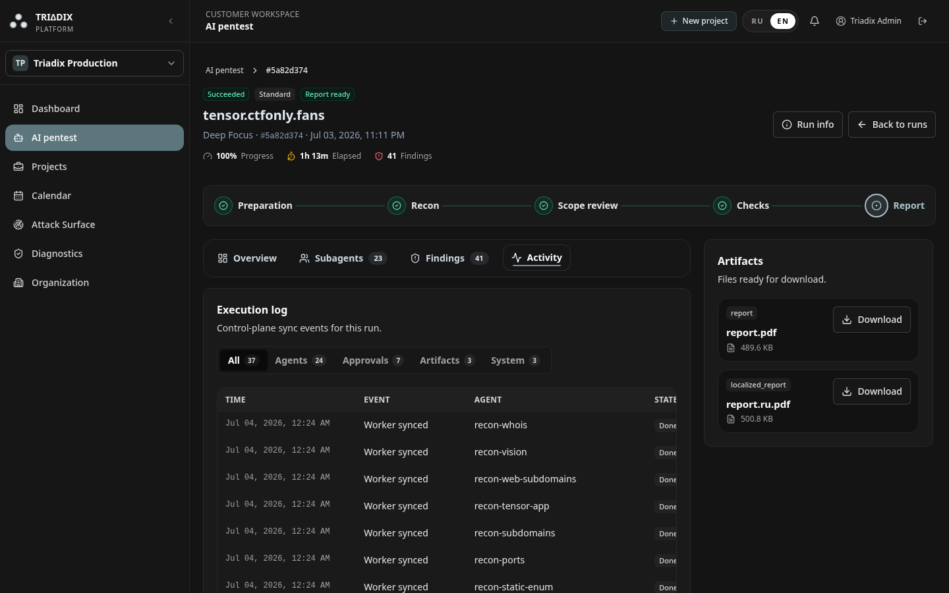The image size is (949, 593).
Task: Open the Organization section
Action: tap(94, 283)
